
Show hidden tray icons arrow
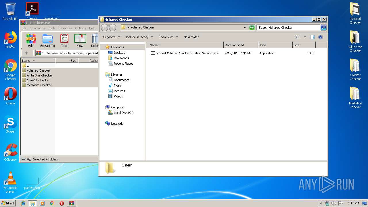tap(321, 203)
